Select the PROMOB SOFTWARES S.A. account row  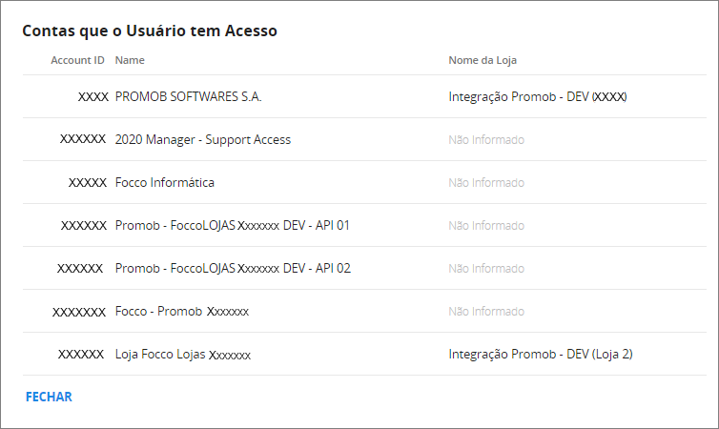tap(364, 96)
